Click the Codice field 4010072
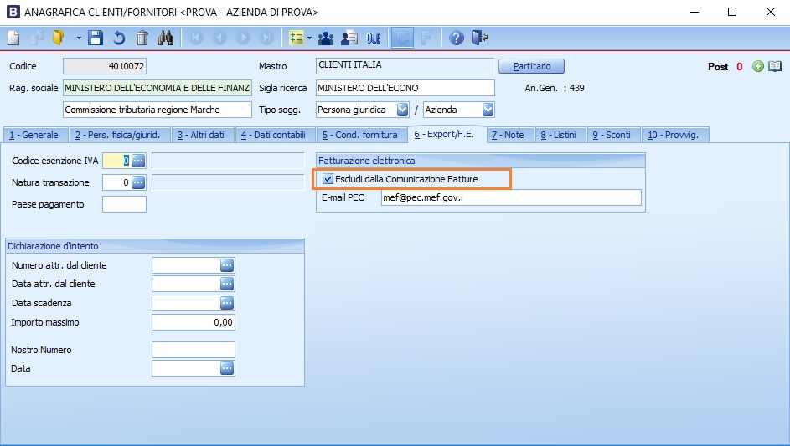This screenshot has height=446, width=790. tap(105, 66)
